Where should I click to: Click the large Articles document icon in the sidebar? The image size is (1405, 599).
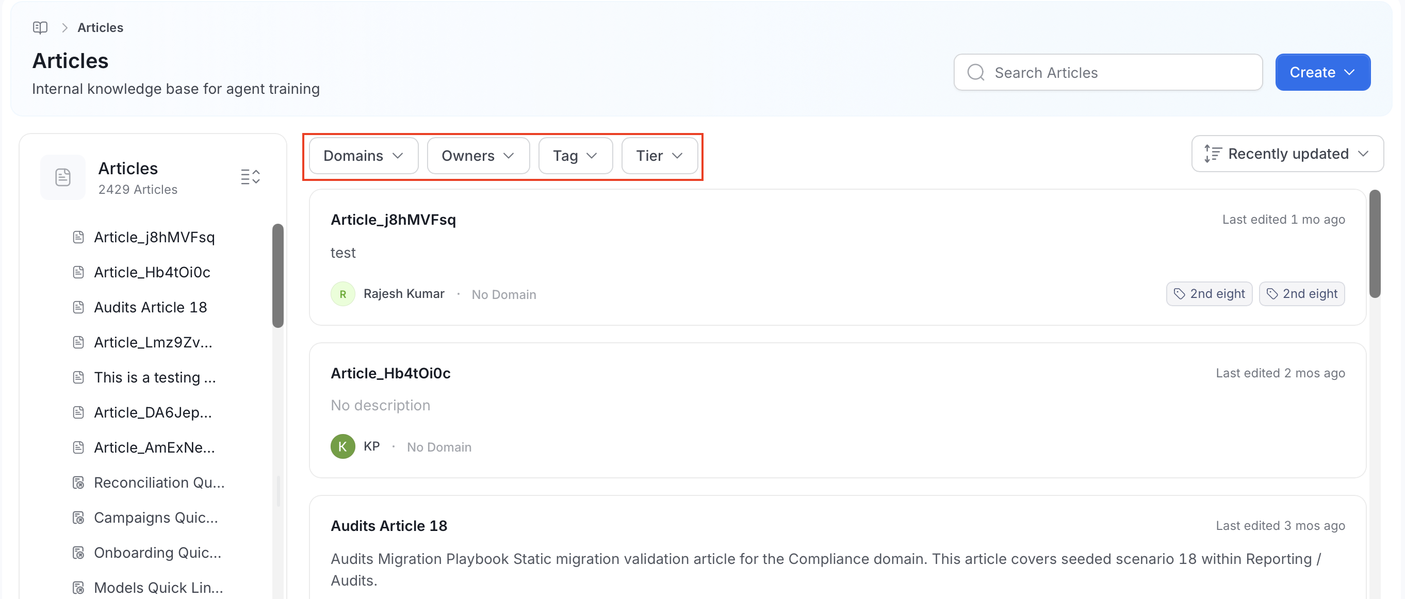coord(63,177)
